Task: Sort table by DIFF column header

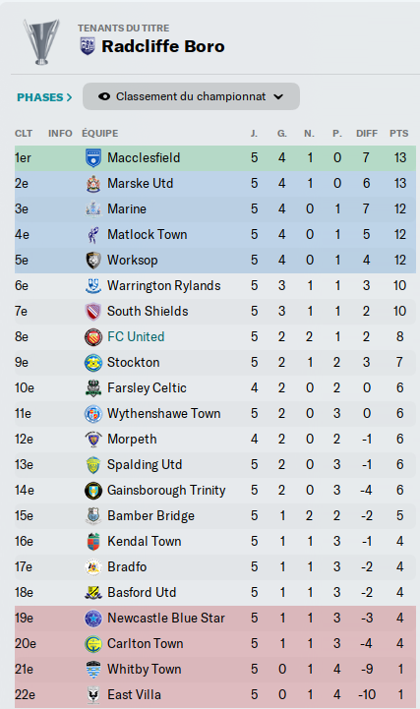Action: click(x=367, y=134)
